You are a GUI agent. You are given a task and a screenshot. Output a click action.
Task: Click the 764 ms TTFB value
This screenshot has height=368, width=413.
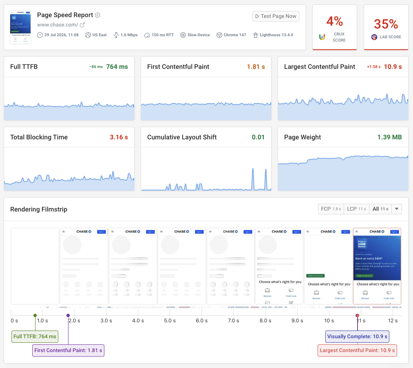pos(117,67)
